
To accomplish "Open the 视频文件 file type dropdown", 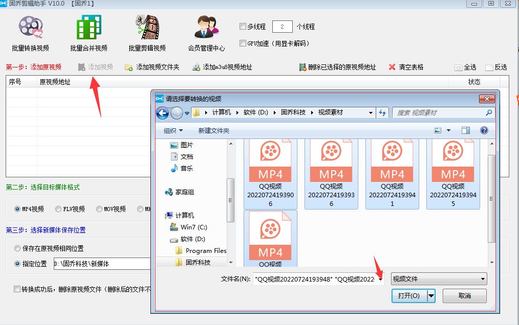I will (439, 278).
